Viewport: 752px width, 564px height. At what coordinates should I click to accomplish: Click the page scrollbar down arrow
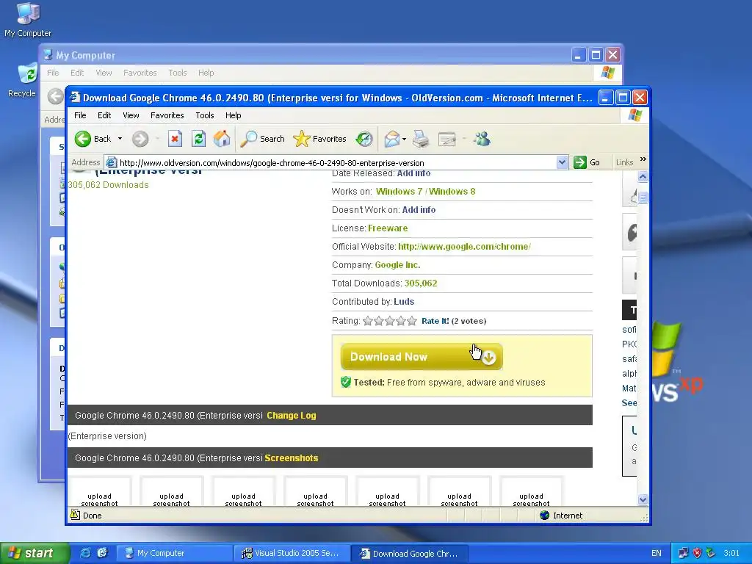pyautogui.click(x=643, y=499)
